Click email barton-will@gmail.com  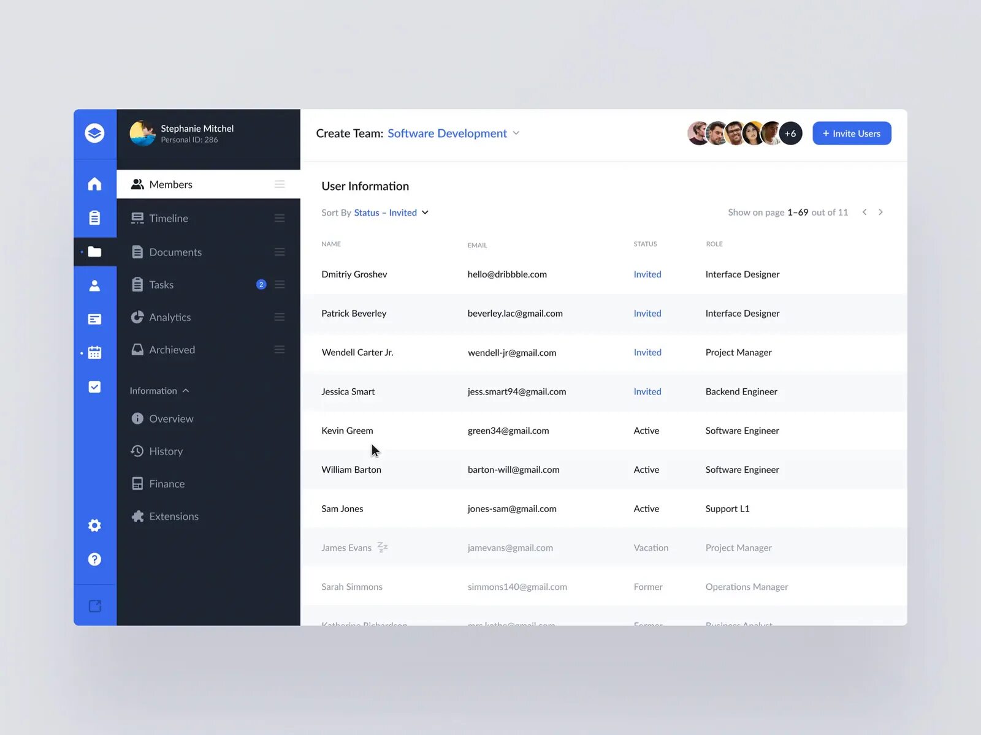coord(514,470)
